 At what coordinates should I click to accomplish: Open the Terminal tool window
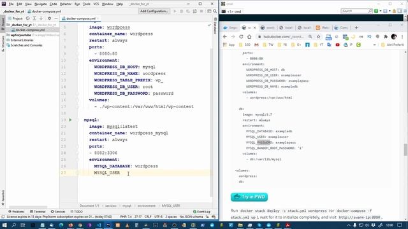pos(38,212)
